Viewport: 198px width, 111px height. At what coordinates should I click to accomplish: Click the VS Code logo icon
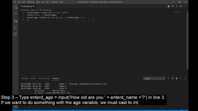15,2
